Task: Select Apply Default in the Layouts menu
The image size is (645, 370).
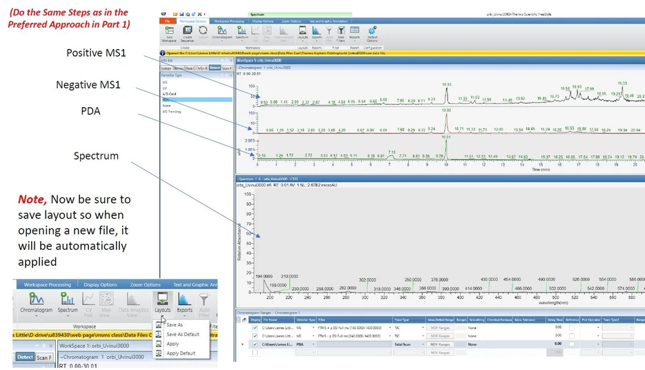Action: coord(181,353)
